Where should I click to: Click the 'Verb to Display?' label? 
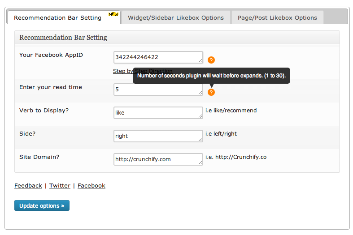(44, 111)
